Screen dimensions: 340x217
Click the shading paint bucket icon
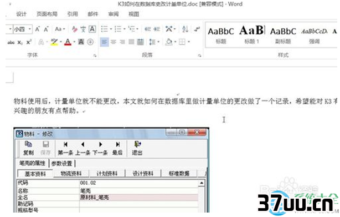click(169, 42)
